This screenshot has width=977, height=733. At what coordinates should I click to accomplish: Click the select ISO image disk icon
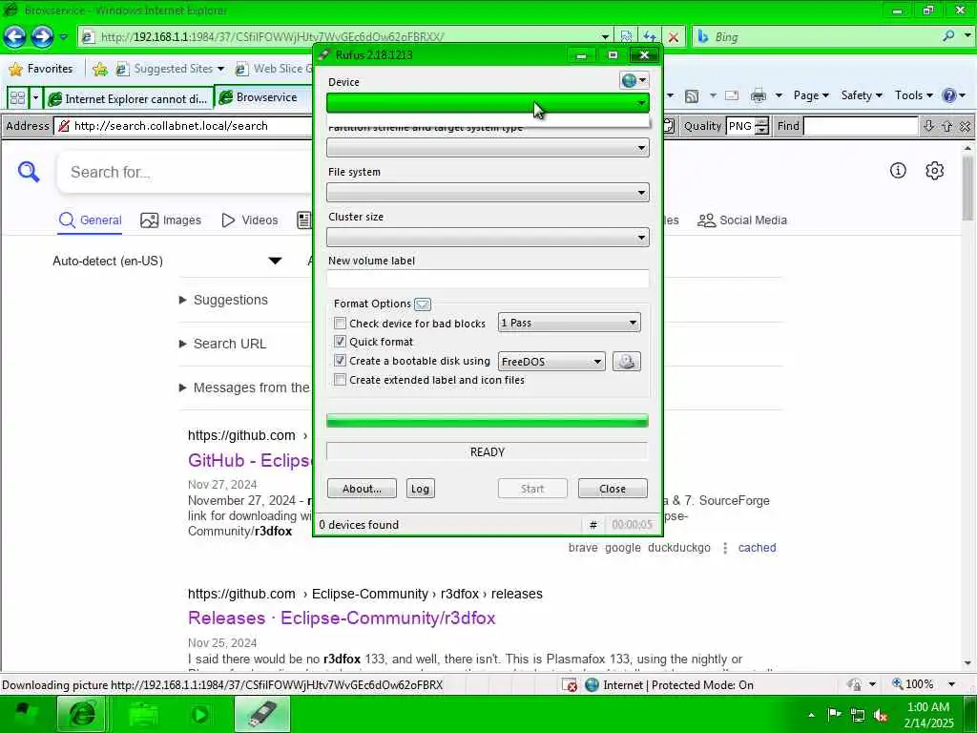(626, 362)
